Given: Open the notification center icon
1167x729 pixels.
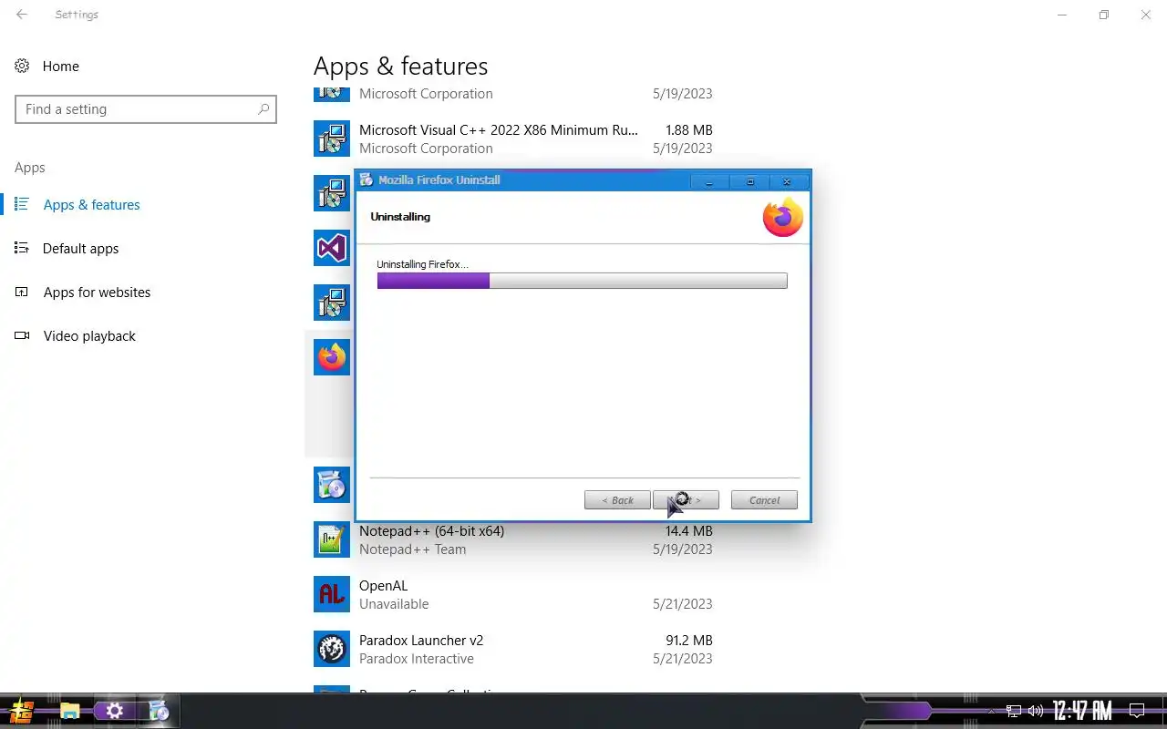Looking at the screenshot, I should tap(1137, 711).
